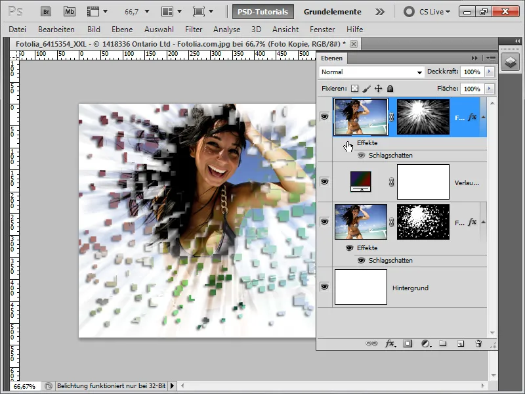The width and height of the screenshot is (525, 394).
Task: Hide the lower photo layer with burst mask
Action: point(324,221)
